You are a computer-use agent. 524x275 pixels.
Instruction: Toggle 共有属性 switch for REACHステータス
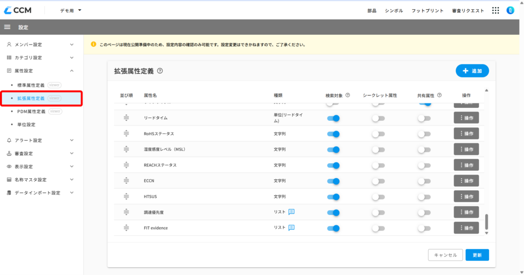tap(424, 165)
